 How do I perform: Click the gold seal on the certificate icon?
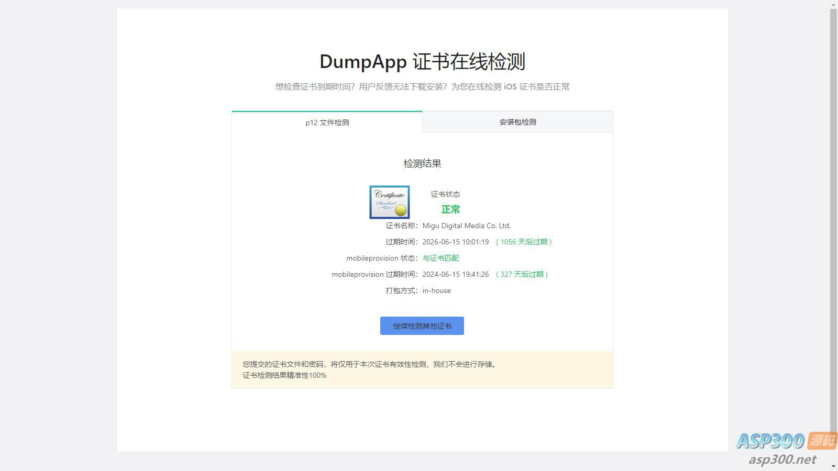pyautogui.click(x=401, y=210)
